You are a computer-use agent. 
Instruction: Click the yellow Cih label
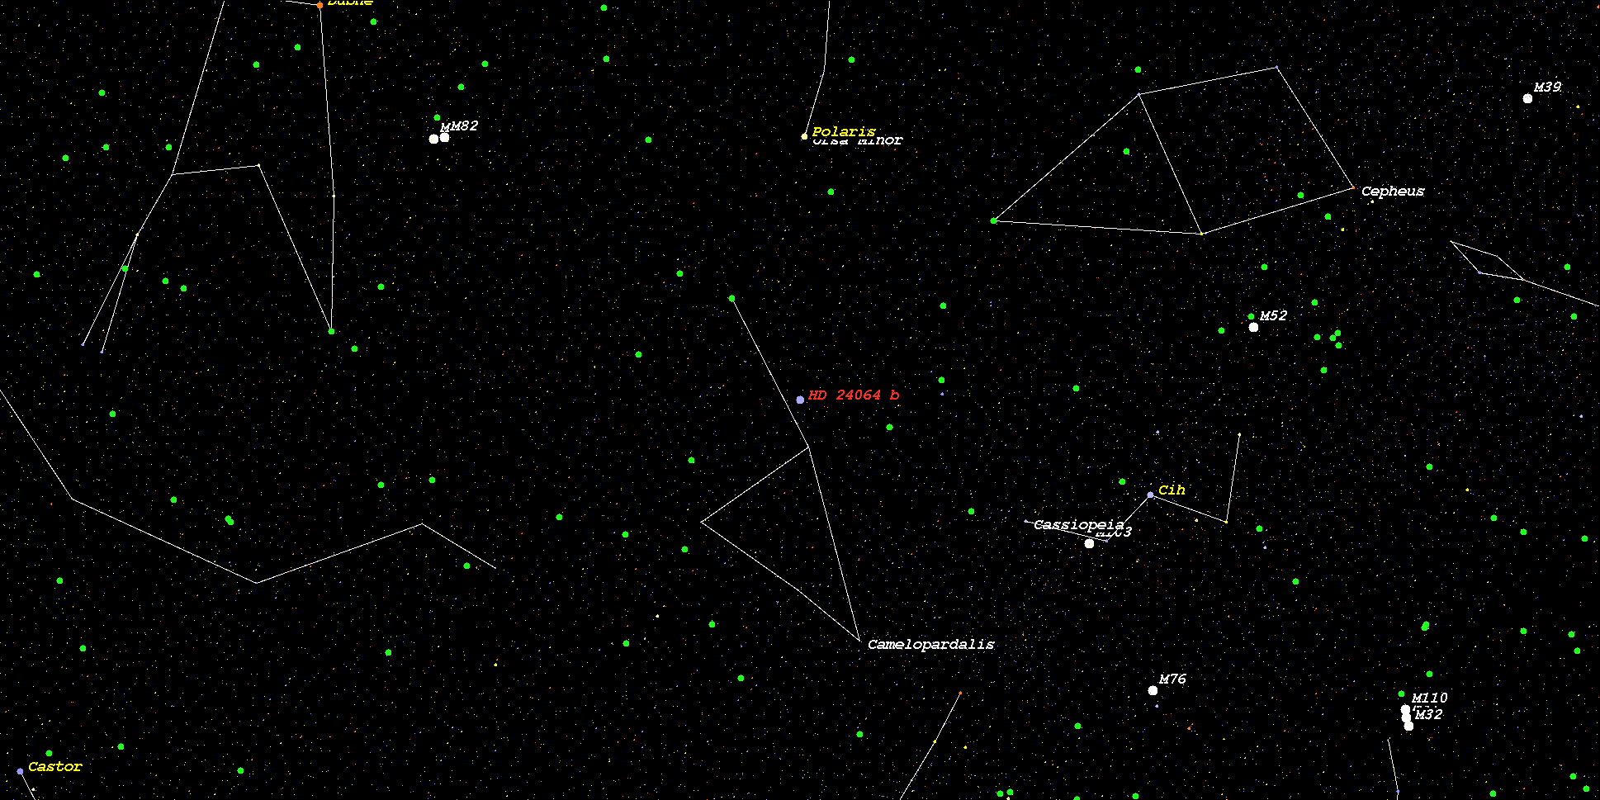1172,490
